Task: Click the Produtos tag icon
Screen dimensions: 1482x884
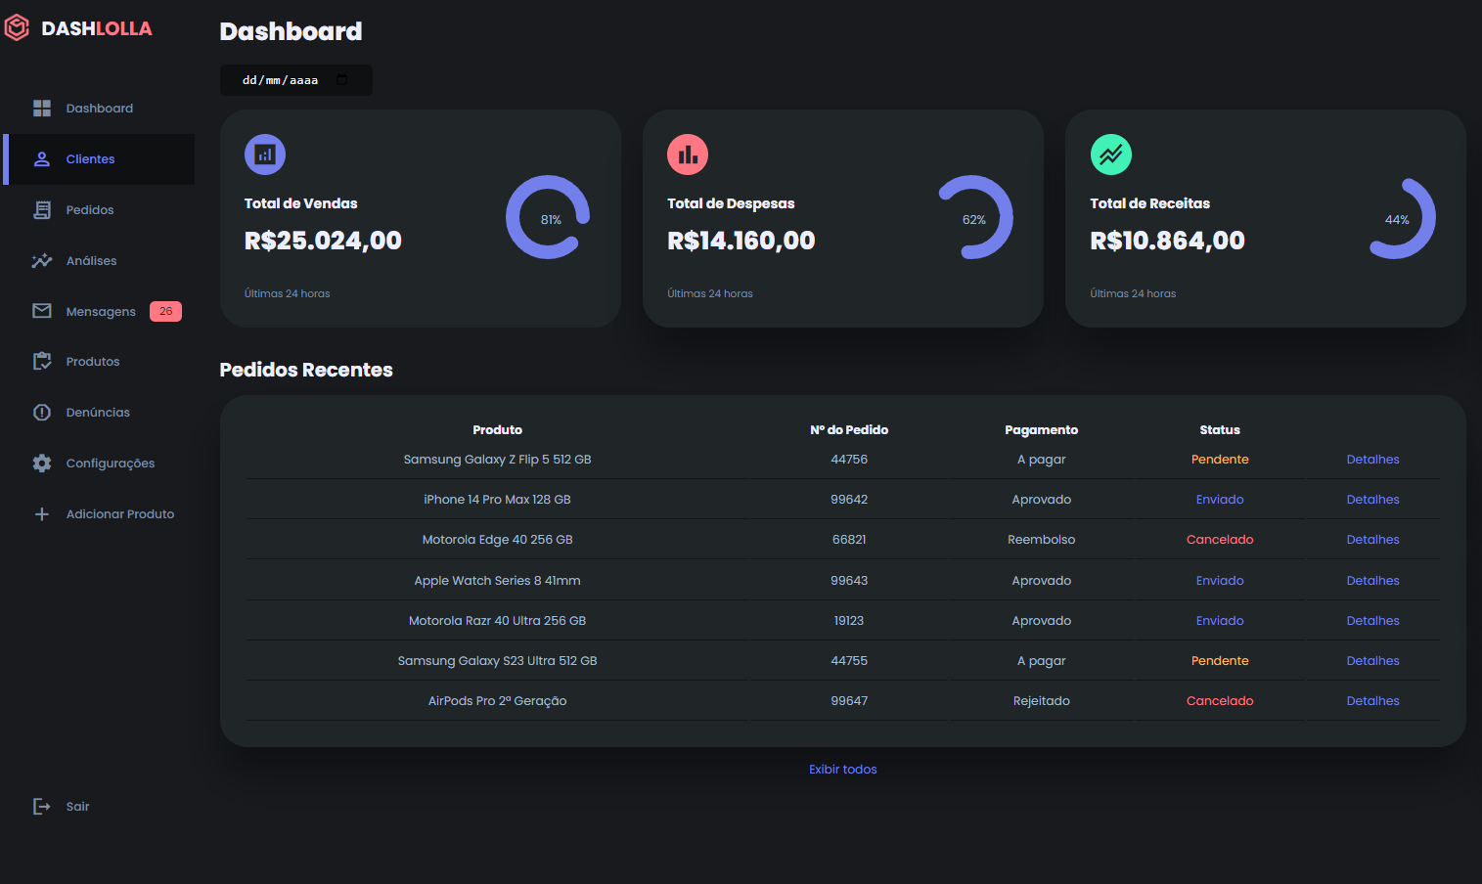Action: tap(42, 361)
